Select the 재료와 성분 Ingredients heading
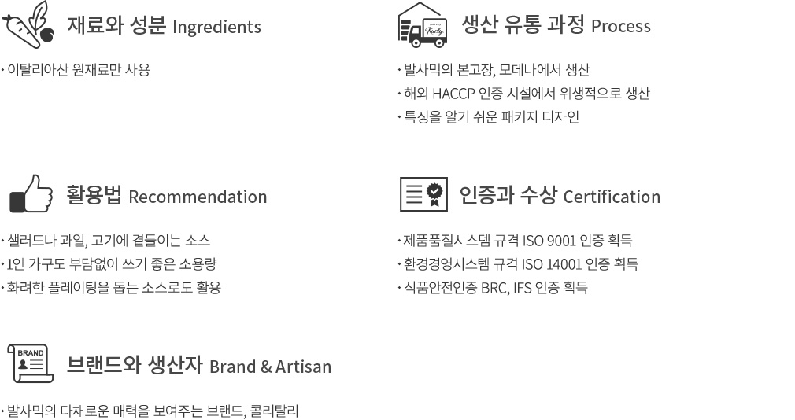795x420 pixels. click(x=165, y=25)
